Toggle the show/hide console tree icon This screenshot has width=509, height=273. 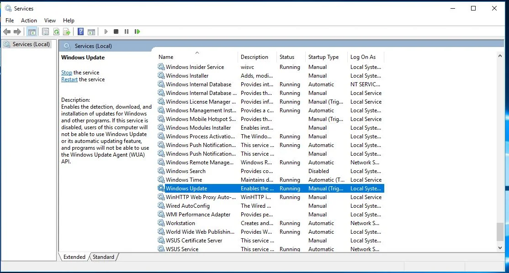[x=32, y=31]
